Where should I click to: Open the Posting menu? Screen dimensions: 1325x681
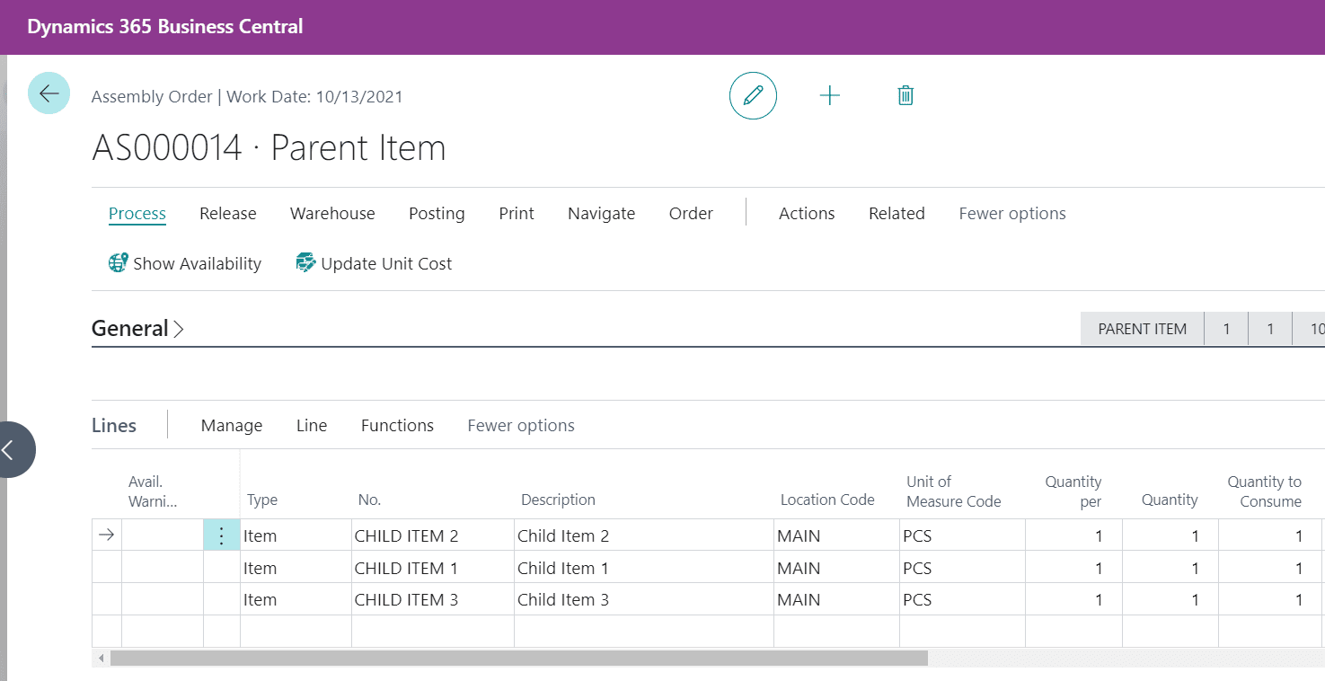coord(437,214)
